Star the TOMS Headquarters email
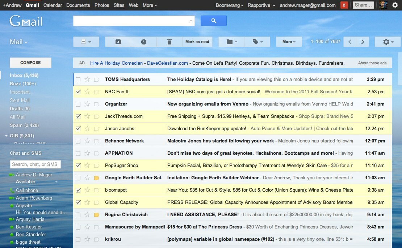Viewport: 402px width, 248px height. click(x=87, y=79)
